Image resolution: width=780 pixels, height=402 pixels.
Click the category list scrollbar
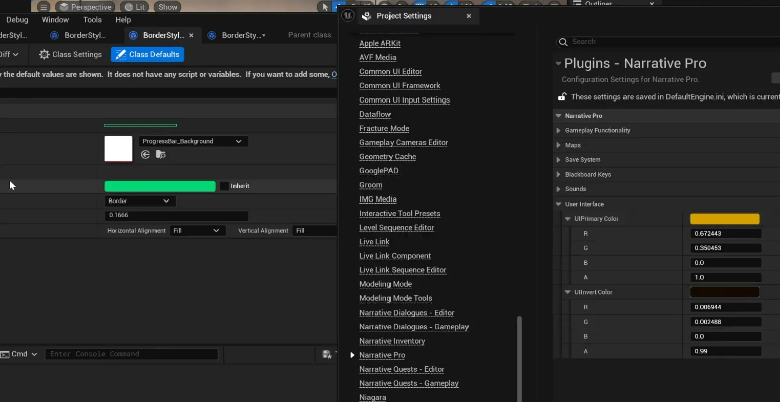519,358
